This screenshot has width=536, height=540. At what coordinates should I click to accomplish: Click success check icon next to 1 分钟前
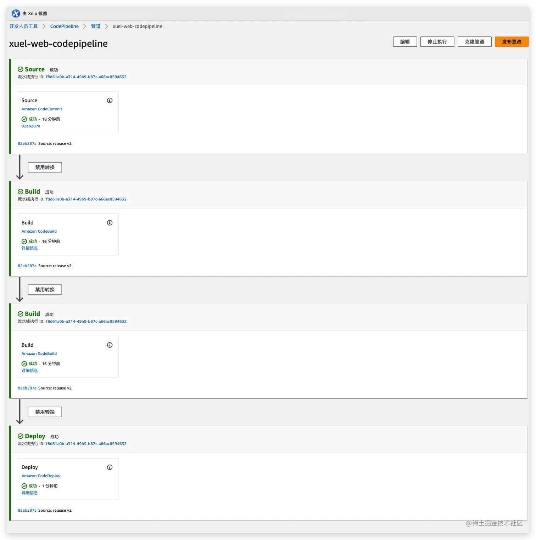pyautogui.click(x=24, y=486)
